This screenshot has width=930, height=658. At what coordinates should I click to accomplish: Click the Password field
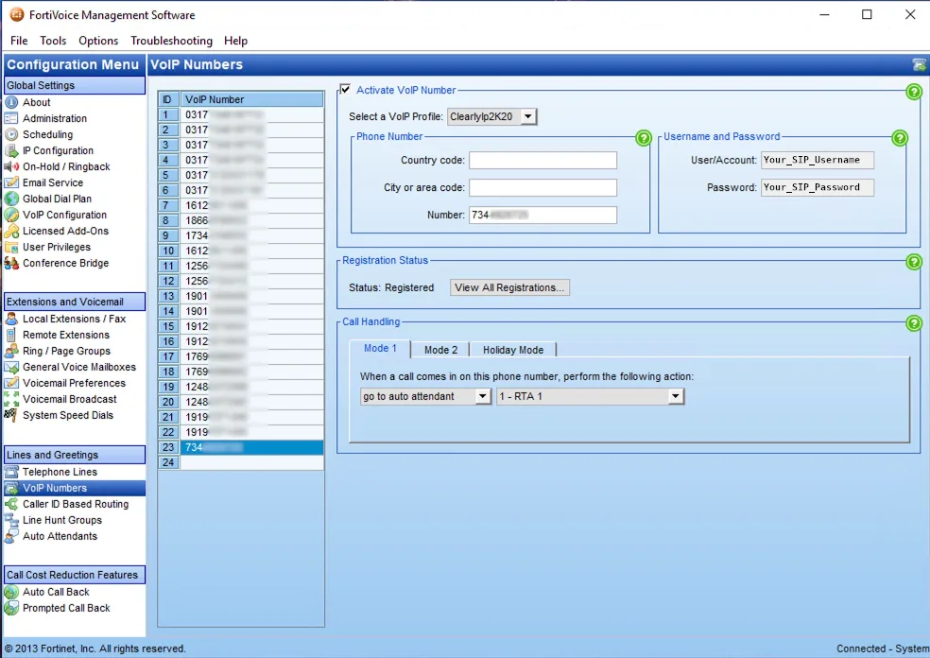click(x=818, y=187)
